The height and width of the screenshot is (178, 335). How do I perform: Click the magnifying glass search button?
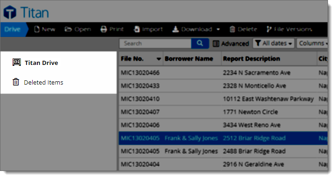[x=200, y=43]
